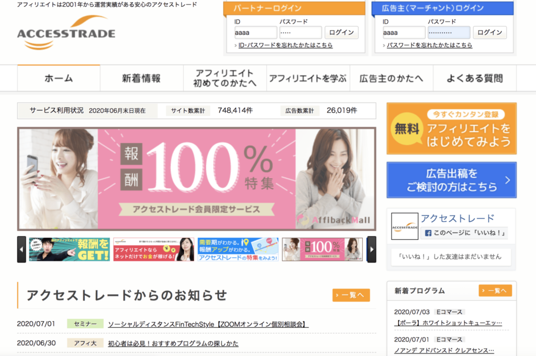Screen dimensions: 536x356
Task: Open 広告主のかたへ tab
Action: [392, 78]
